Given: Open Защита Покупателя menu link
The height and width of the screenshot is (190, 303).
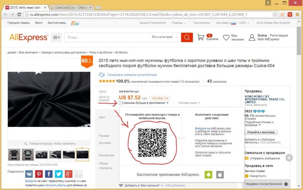Looking at the screenshot, I should 153,23.
